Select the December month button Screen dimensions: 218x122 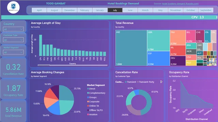[x=69, y=10]
